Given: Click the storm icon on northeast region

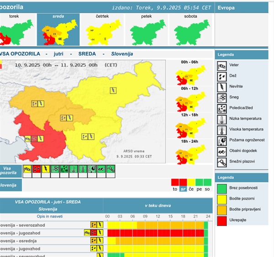Looking at the screenshot, I should (x=113, y=90).
